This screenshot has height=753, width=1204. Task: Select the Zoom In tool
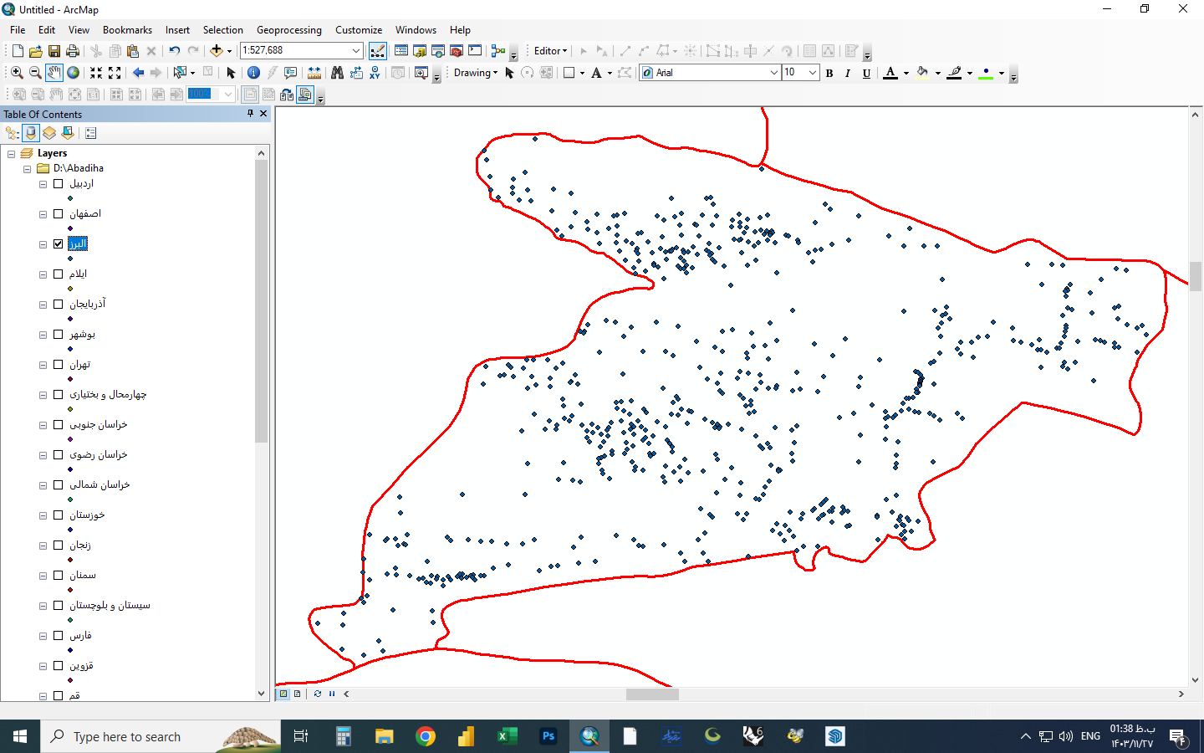[17, 73]
